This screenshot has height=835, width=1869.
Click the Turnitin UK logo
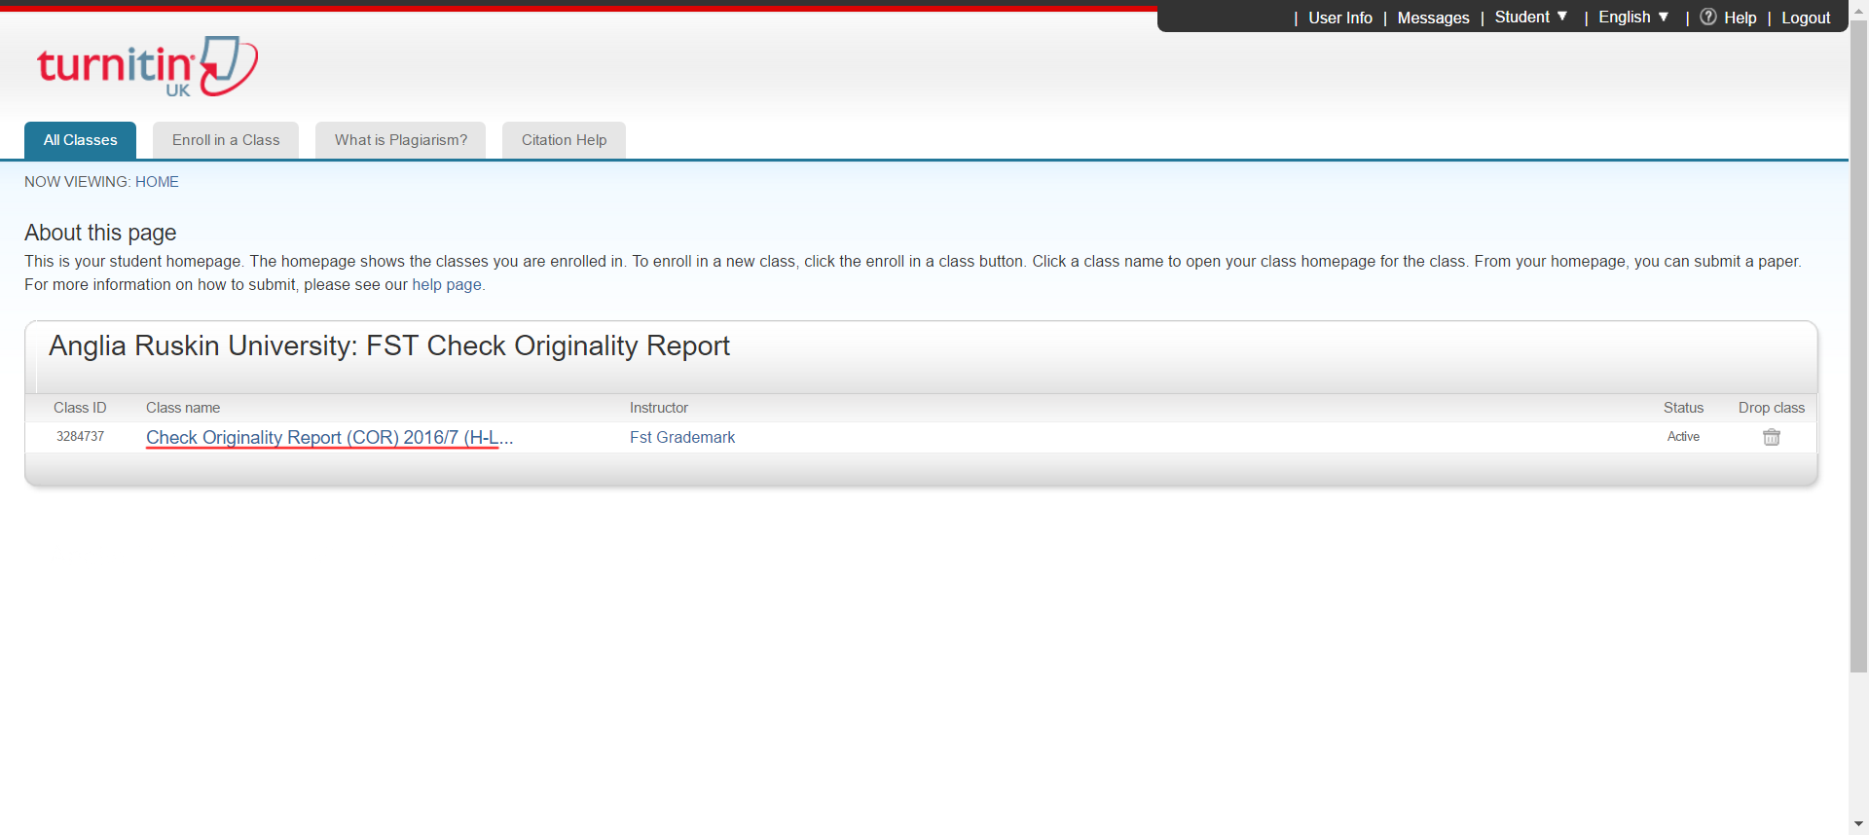coord(147,66)
